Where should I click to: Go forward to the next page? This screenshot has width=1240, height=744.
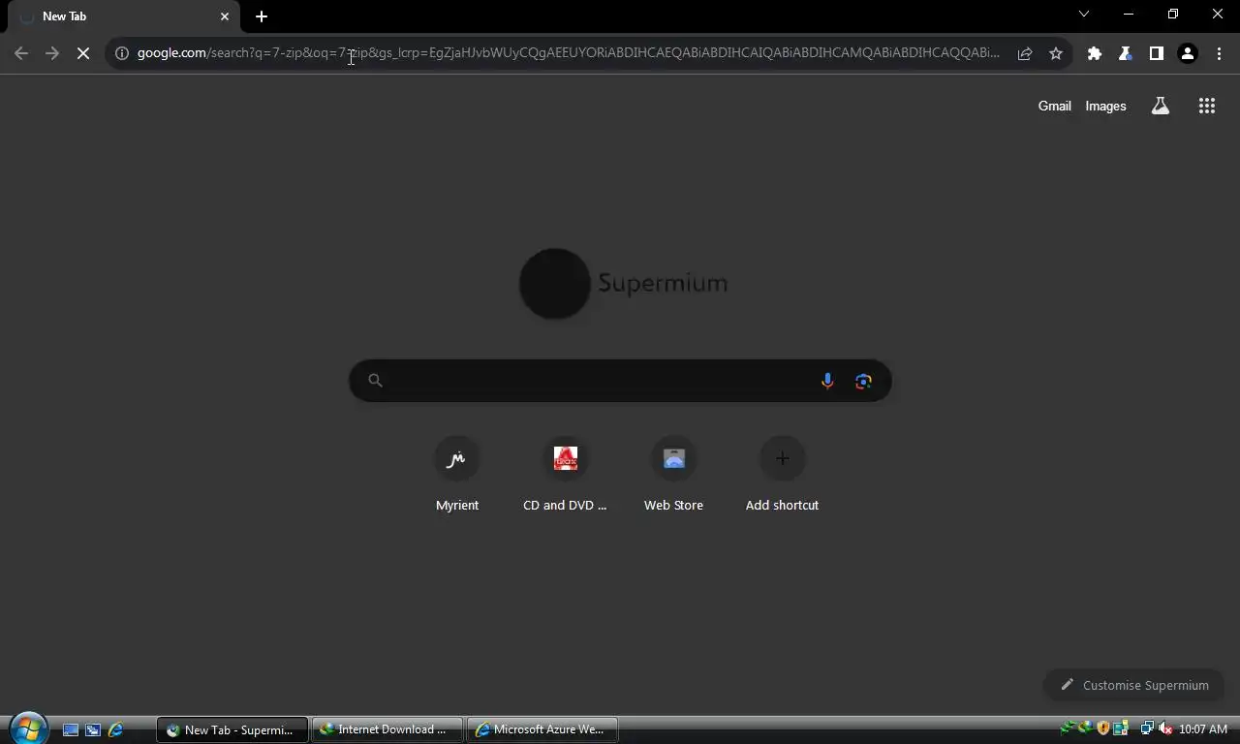52,53
